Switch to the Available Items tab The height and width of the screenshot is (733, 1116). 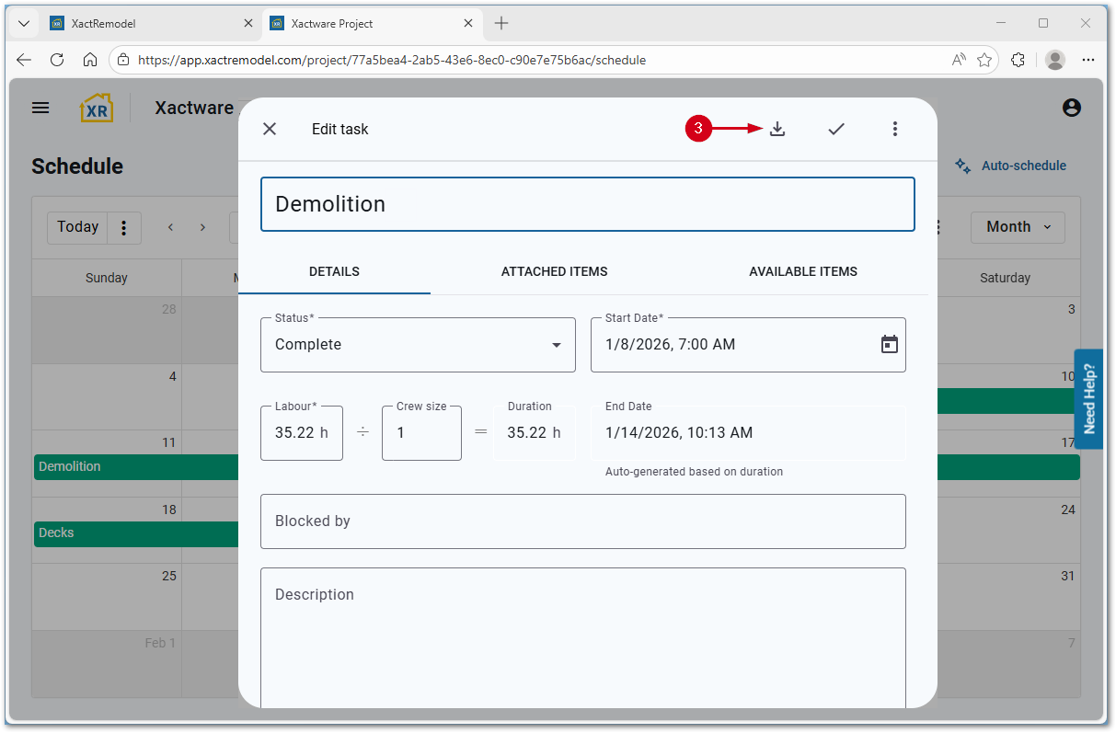click(802, 271)
